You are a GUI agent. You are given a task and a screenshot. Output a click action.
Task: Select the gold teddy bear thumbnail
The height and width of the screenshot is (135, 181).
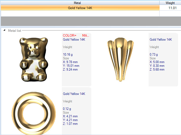33,60
